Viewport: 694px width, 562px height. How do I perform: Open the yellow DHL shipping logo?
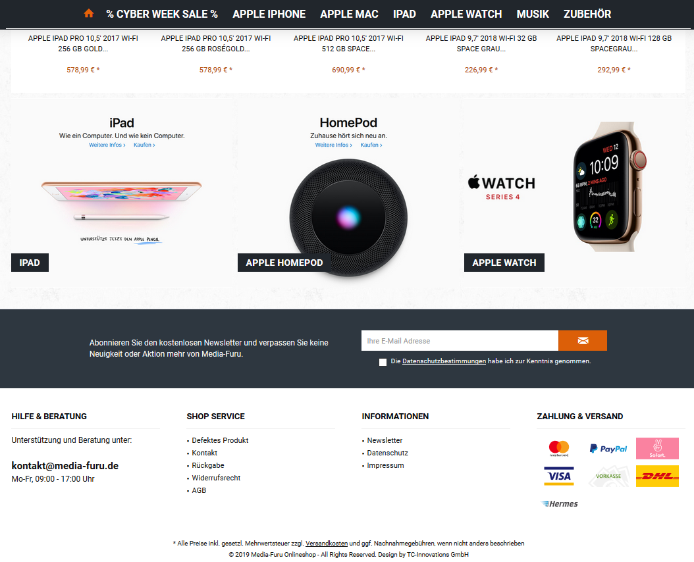click(x=657, y=476)
